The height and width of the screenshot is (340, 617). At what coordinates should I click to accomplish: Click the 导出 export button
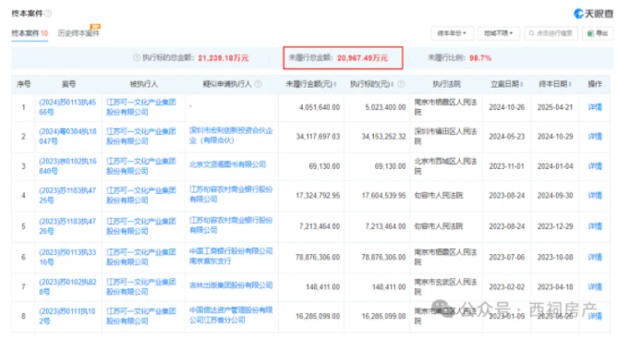click(598, 33)
